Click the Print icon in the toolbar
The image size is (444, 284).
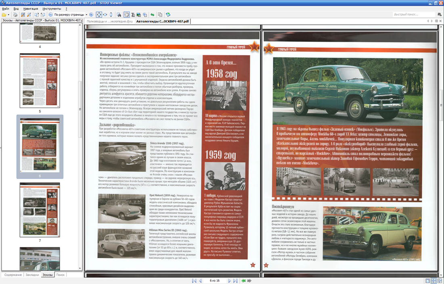15,15
